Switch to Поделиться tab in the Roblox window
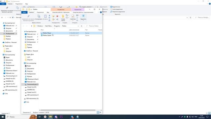The width and height of the screenshot is (211, 119). click(x=40, y=12)
